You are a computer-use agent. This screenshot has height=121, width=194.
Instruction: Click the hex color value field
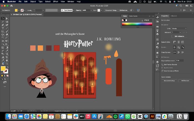148,20
